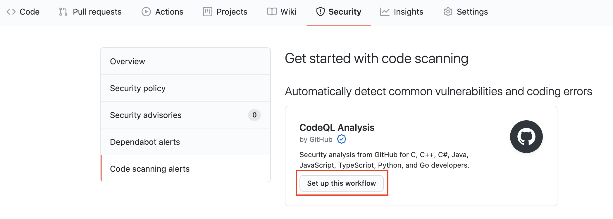613x219 pixels.
Task: Click the Projects board icon
Action: click(208, 12)
